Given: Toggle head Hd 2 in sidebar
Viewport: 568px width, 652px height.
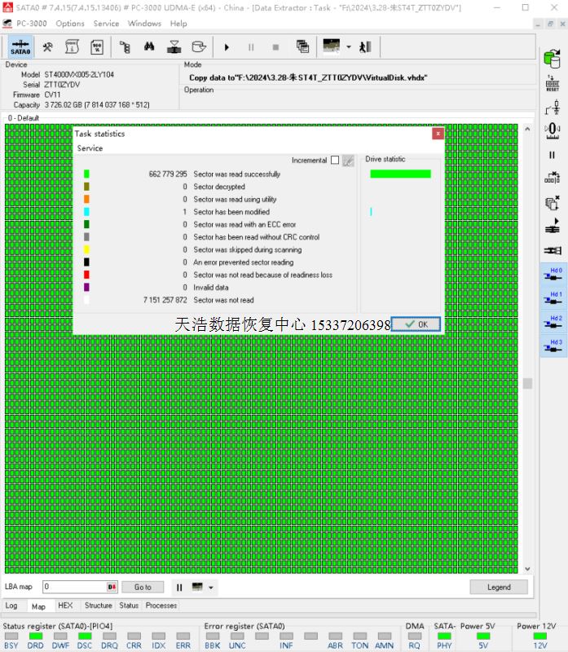Looking at the screenshot, I should click(553, 323).
